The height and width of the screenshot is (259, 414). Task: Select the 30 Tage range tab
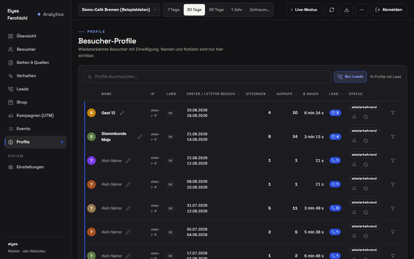[x=194, y=10]
